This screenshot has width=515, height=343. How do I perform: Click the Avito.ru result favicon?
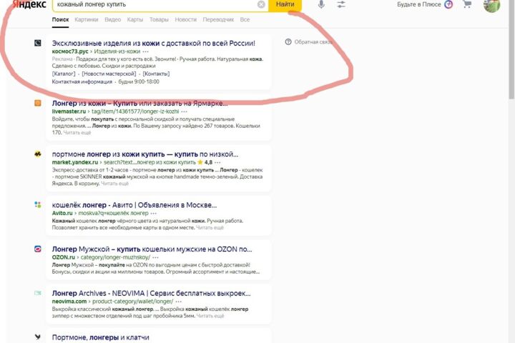click(x=38, y=205)
